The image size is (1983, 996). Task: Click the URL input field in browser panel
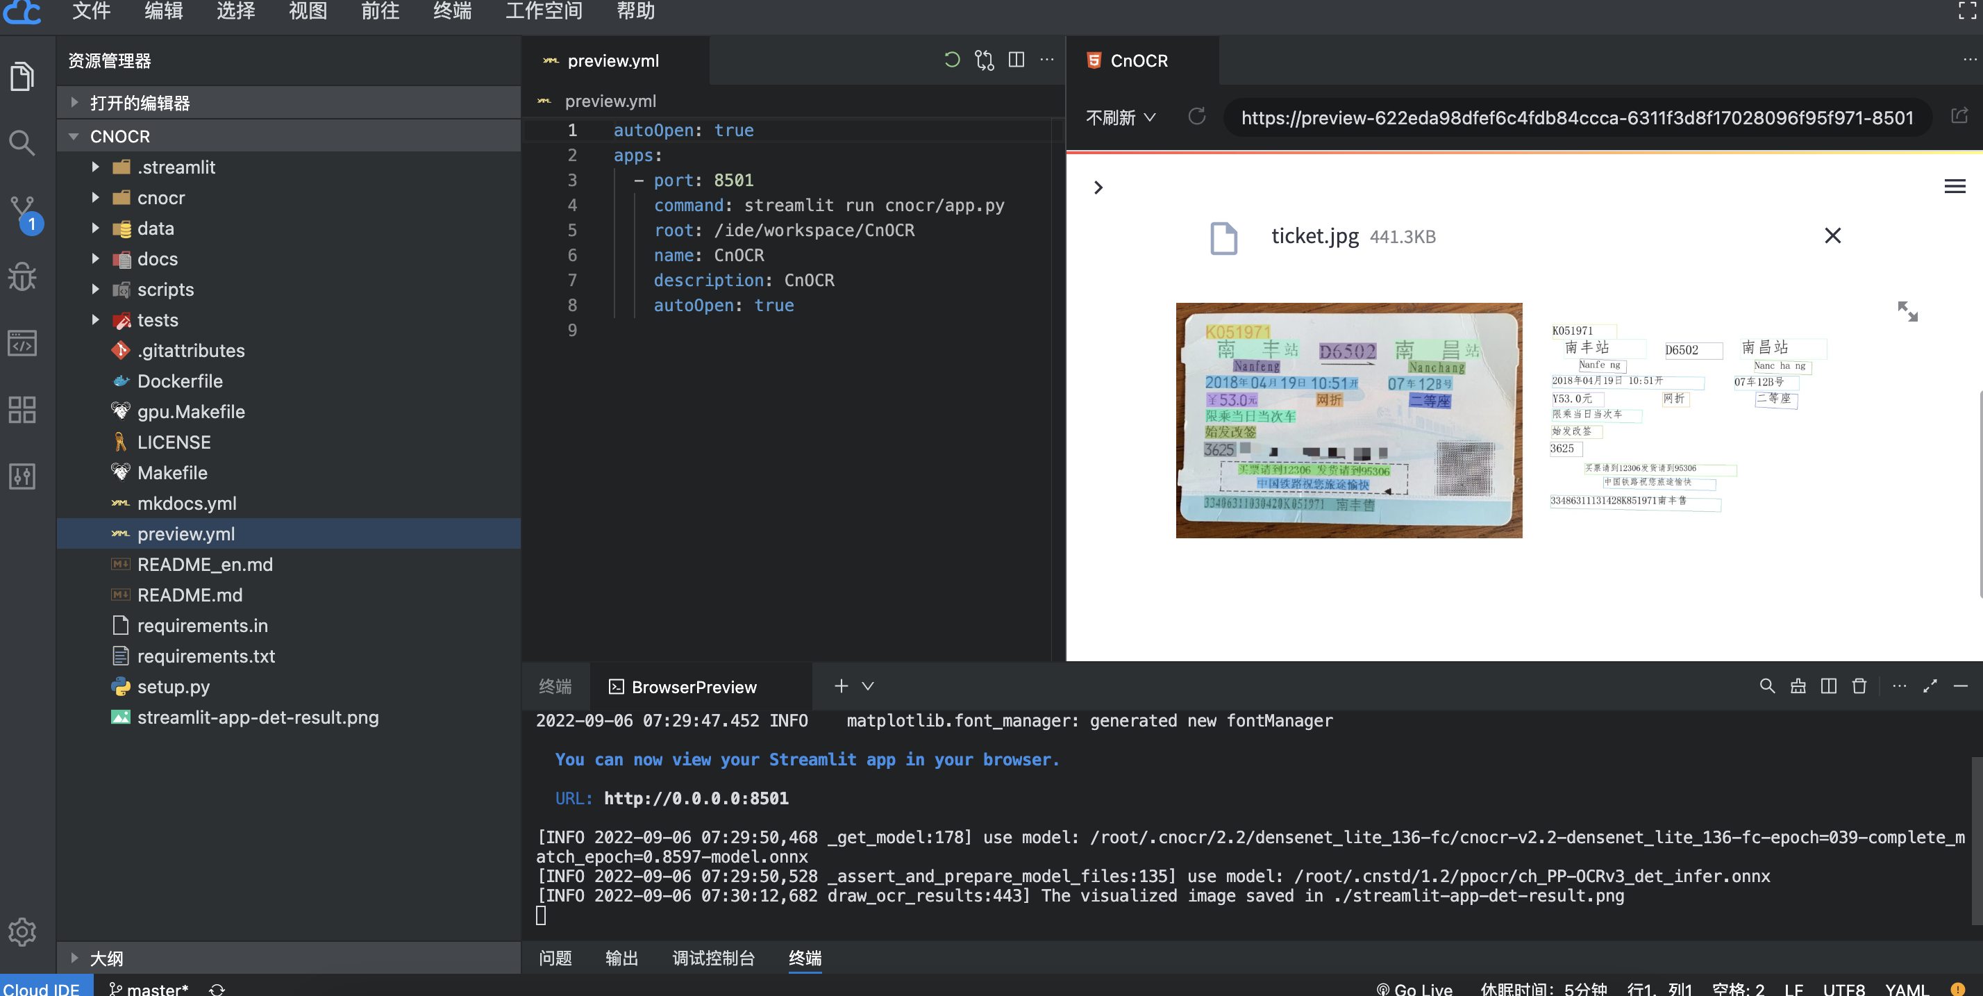pos(1575,117)
